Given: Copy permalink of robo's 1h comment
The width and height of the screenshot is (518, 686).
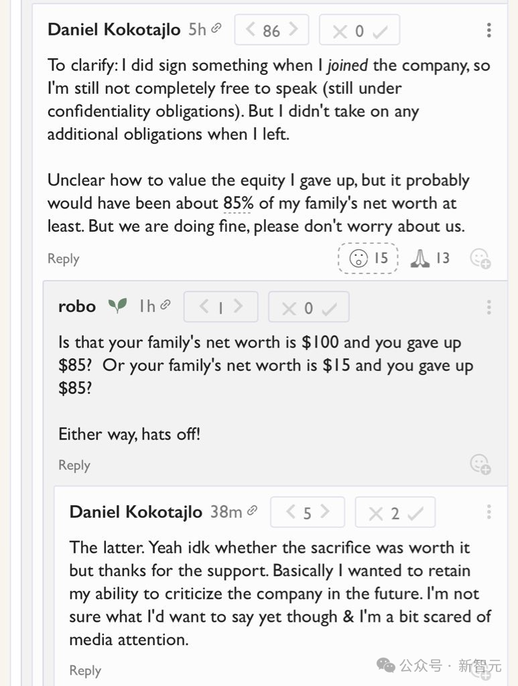Looking at the screenshot, I should pos(166,305).
